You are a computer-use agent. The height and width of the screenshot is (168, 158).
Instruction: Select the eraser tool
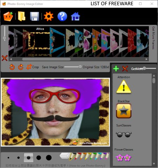coord(65,156)
